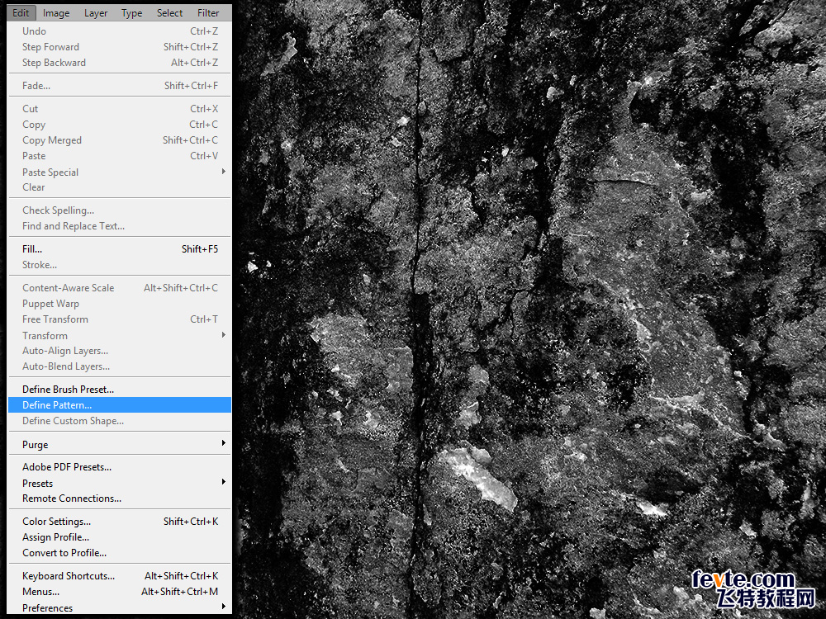
Task: Open the Fill... dialog
Action: coord(120,249)
